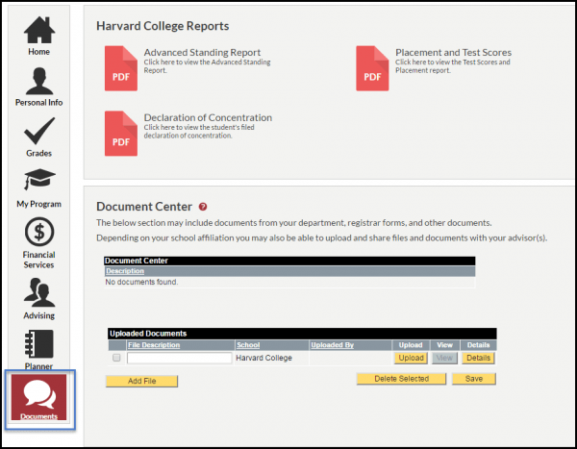Screen dimensions: 577x449
Task: Open Declaration of Concentration PDF icon
Action: 121,133
